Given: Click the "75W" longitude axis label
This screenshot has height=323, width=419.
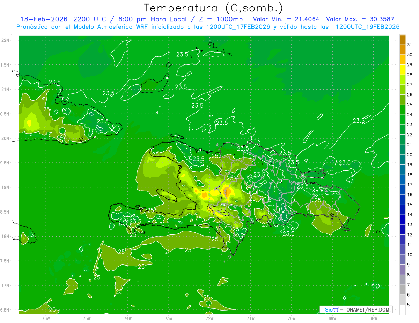Looking at the screenshot, I should (x=87, y=318).
